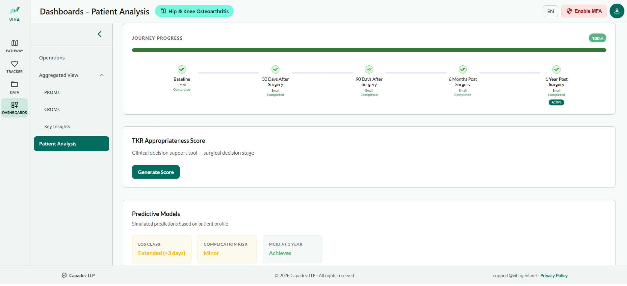Click the Hip & Knee Osteoarthritis pathway badge
Screen dimensions: 627x286
click(x=194, y=11)
